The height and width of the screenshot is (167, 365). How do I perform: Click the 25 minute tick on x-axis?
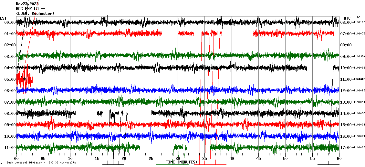151,159
